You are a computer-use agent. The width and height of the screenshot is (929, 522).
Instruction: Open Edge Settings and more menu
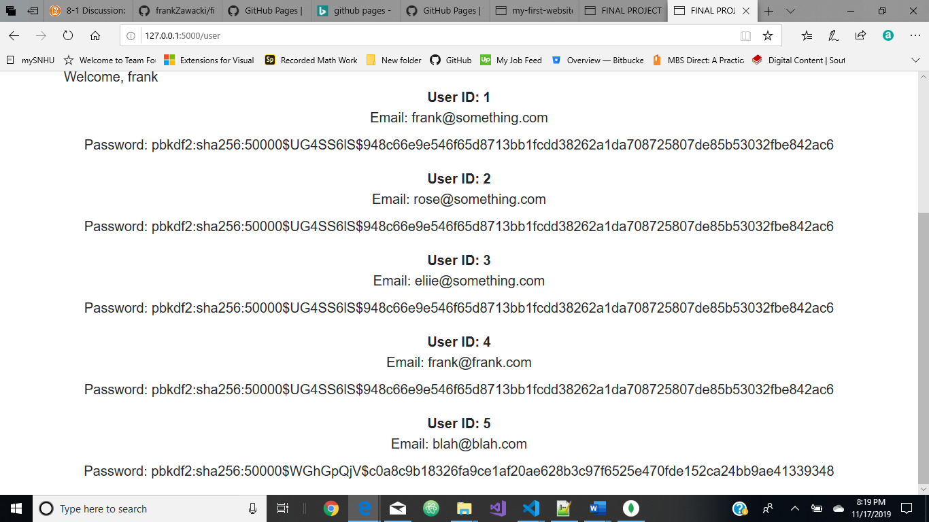[x=915, y=35]
